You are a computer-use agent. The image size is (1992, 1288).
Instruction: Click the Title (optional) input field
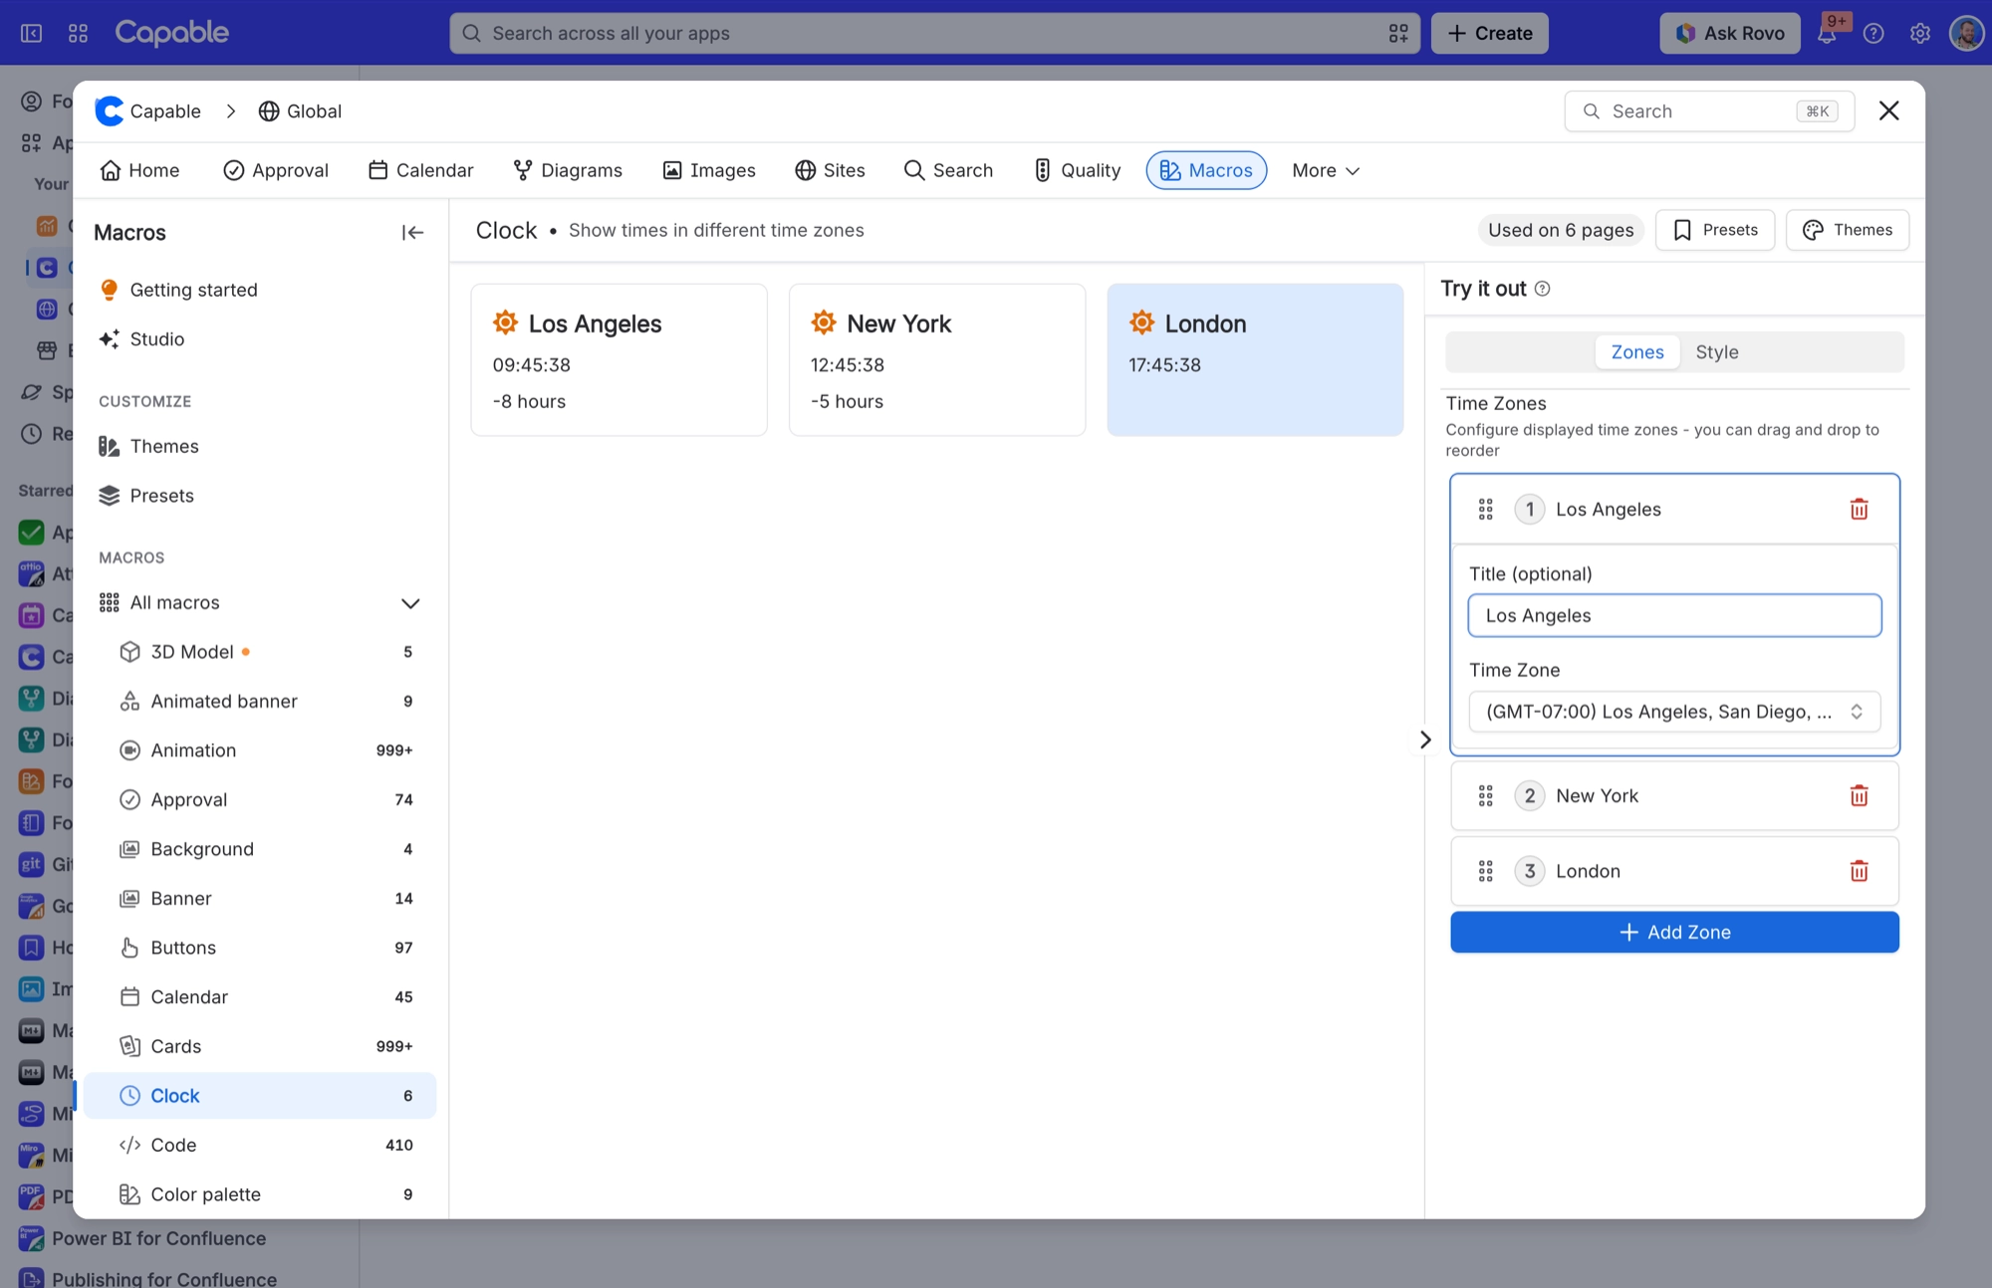coord(1674,616)
